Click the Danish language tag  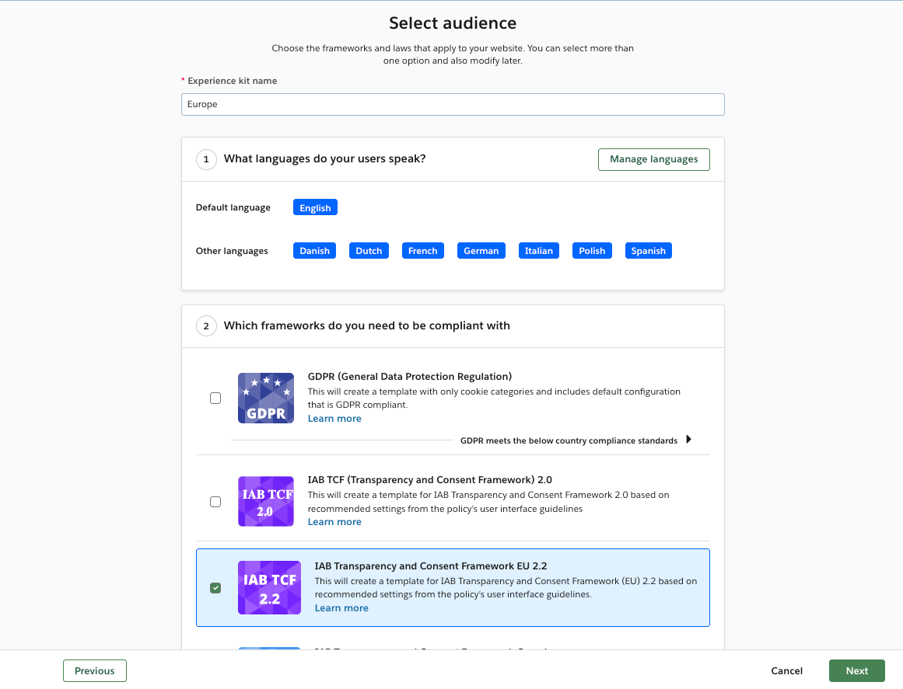coord(314,251)
